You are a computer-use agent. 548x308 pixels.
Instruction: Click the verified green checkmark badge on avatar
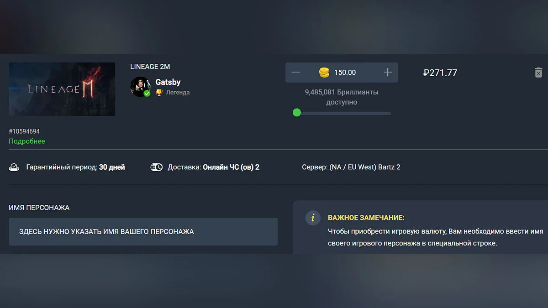(x=147, y=93)
